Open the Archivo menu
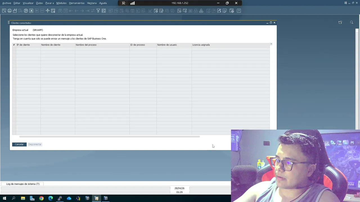Viewport: 360px width, 202px height. [x=7, y=3]
